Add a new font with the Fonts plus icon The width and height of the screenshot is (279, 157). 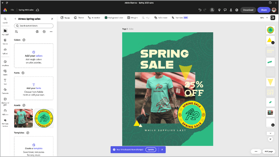pos(23,73)
